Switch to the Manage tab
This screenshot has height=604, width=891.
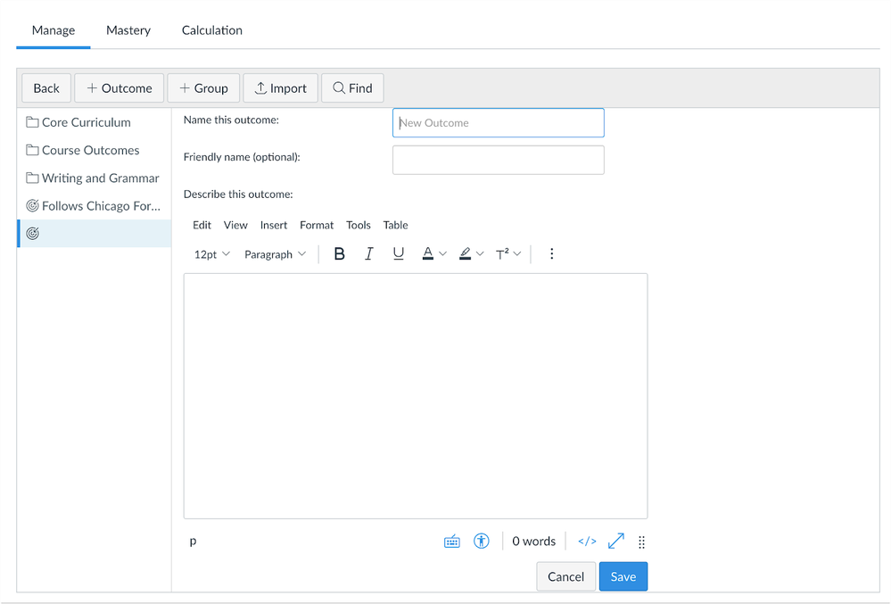54,30
